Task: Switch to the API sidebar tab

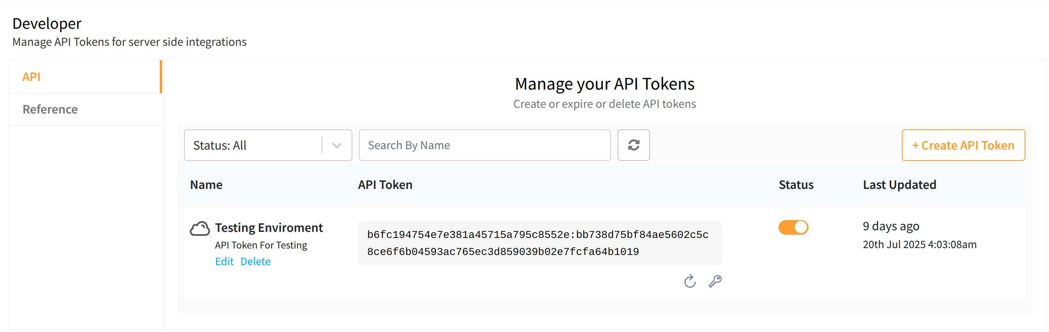Action: pyautogui.click(x=31, y=77)
